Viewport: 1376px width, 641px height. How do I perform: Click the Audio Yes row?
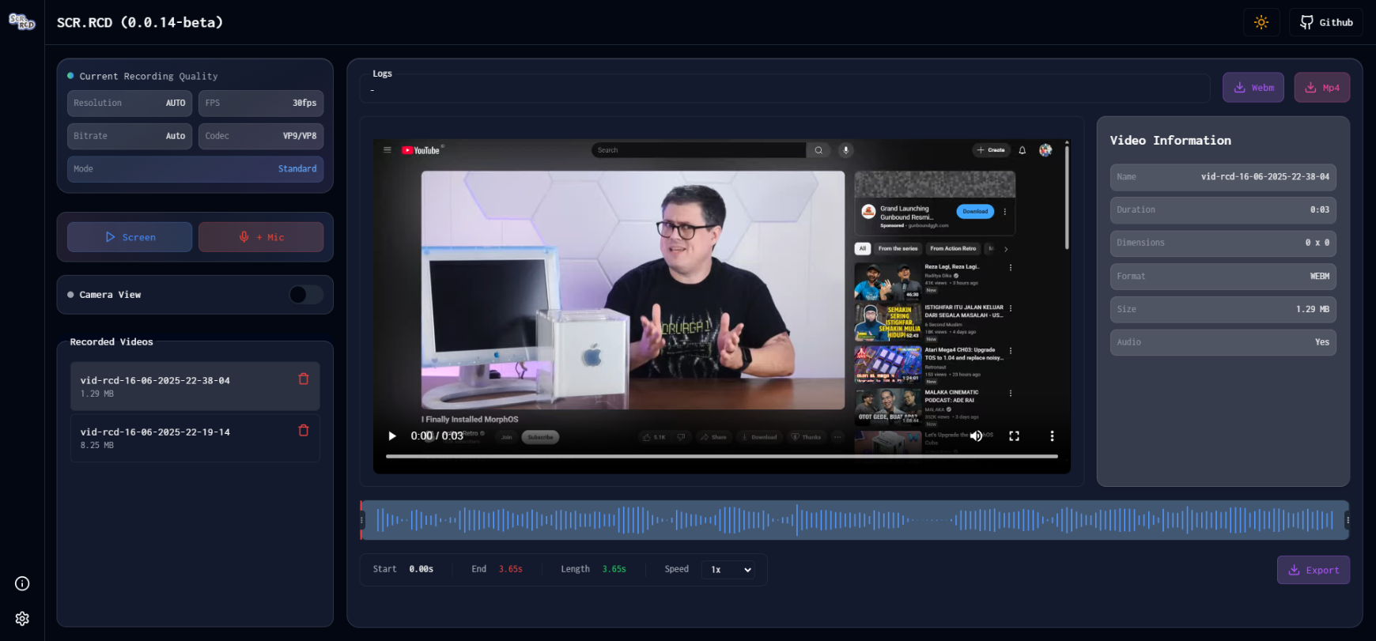tap(1223, 342)
